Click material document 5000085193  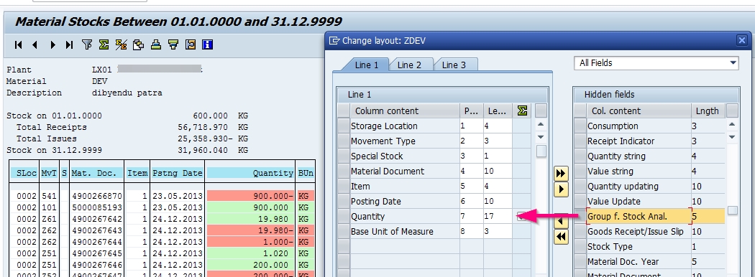(x=97, y=208)
